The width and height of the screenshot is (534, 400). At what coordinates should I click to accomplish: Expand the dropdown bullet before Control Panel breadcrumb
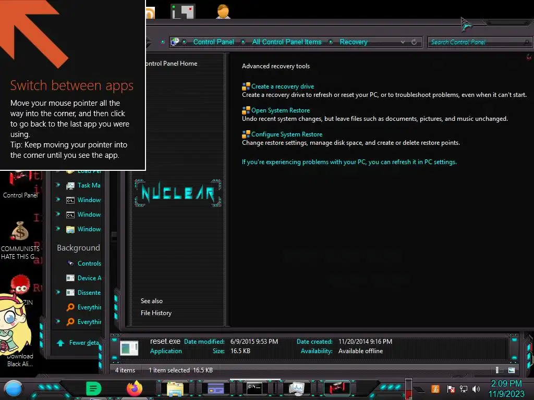click(184, 42)
